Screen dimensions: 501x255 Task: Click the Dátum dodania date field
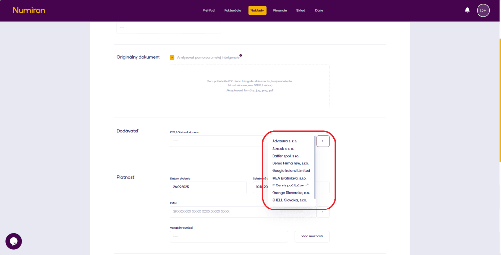coord(208,187)
